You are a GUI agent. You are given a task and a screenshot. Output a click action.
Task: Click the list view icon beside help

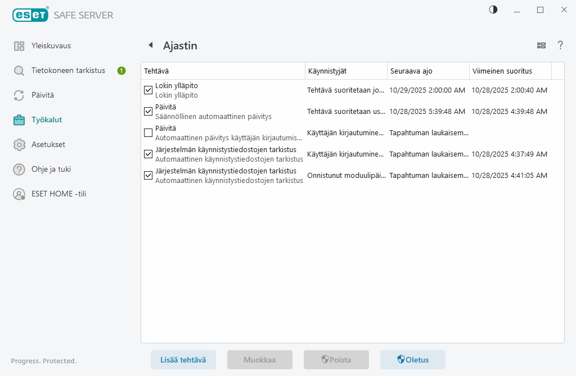(x=541, y=45)
